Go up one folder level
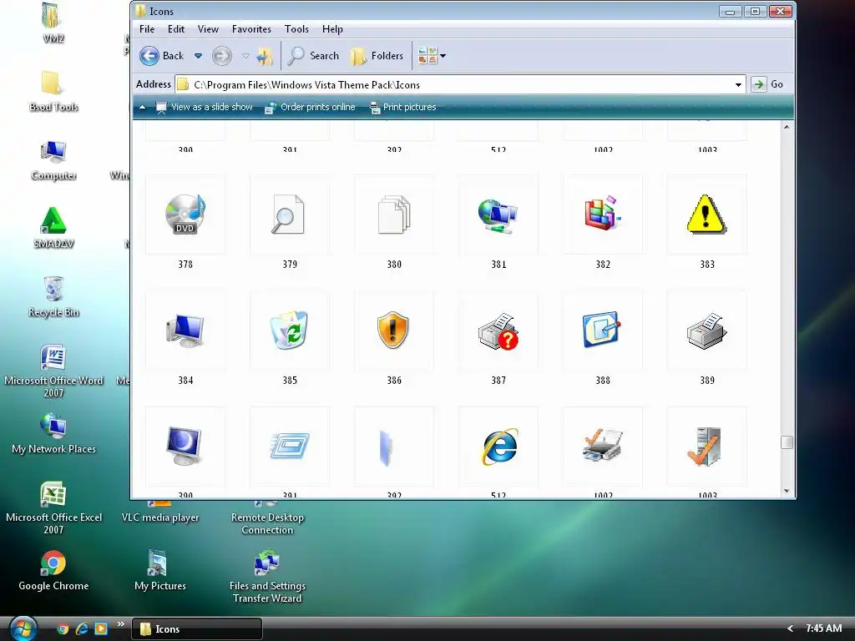This screenshot has width=855, height=641. tap(265, 56)
